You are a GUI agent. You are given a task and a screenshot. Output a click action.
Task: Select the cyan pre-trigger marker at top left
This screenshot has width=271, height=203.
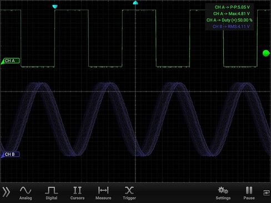55,7
